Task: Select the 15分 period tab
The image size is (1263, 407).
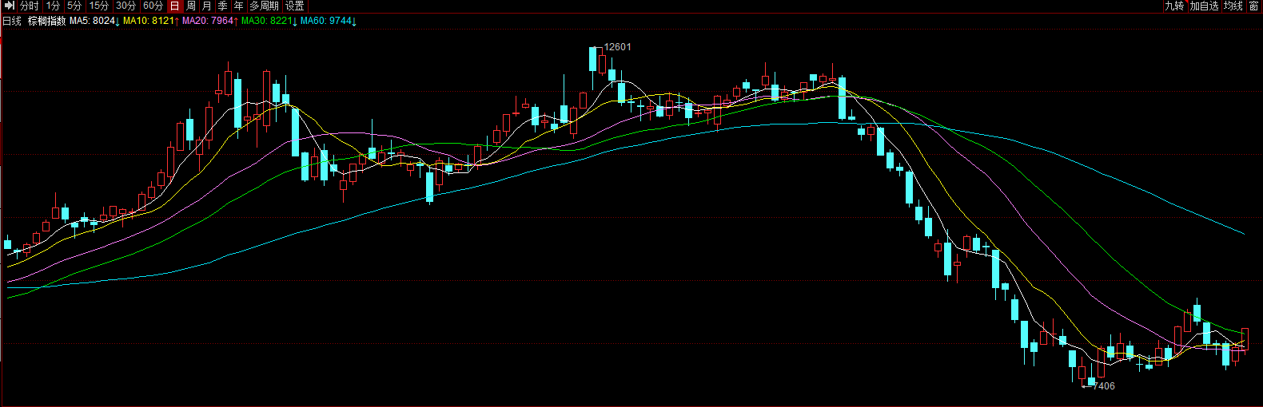Action: (99, 6)
